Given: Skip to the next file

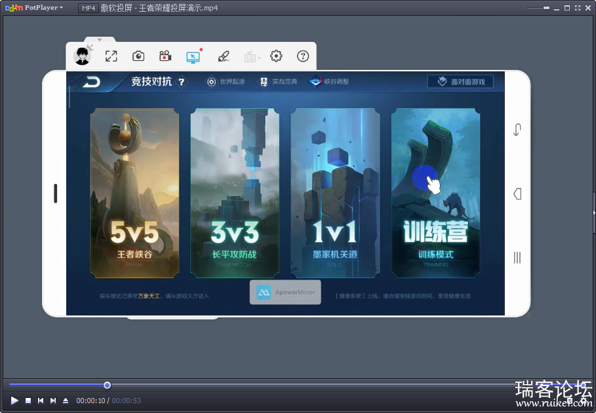Looking at the screenshot, I should [53, 401].
